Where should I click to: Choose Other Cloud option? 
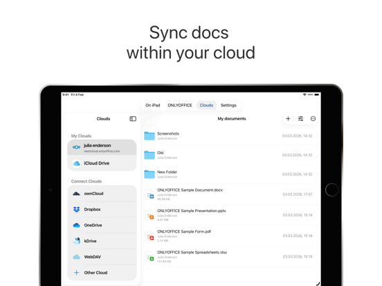(102, 273)
